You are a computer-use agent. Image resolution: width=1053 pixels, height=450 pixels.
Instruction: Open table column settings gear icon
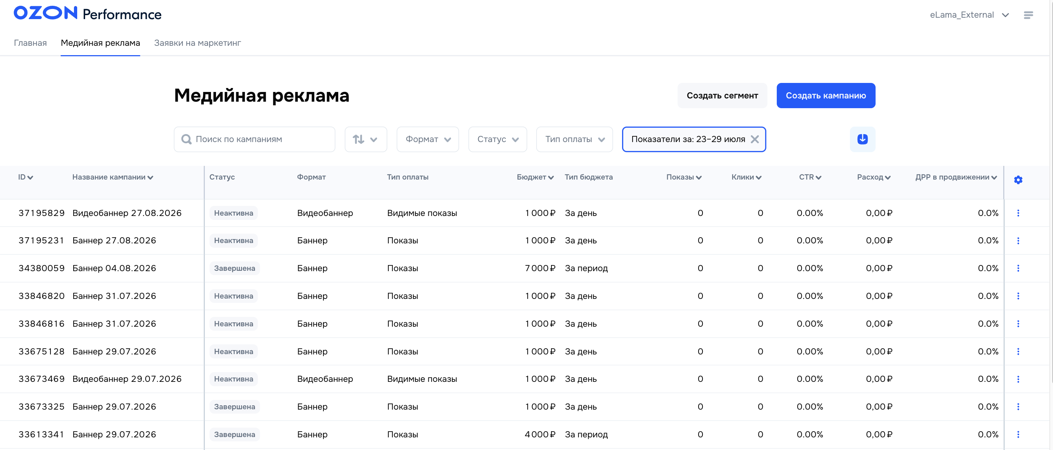(1018, 180)
